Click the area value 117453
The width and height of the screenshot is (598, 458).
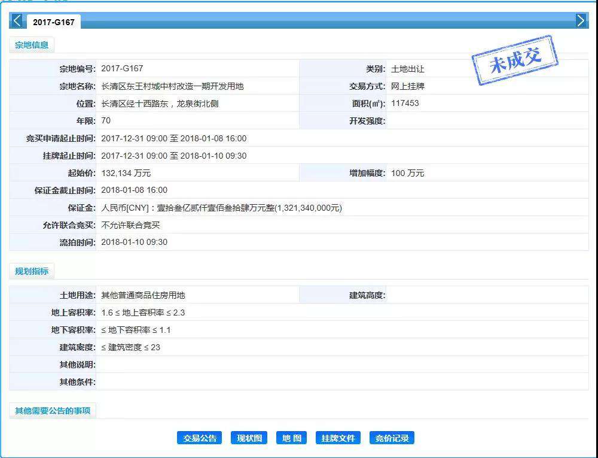(x=405, y=104)
